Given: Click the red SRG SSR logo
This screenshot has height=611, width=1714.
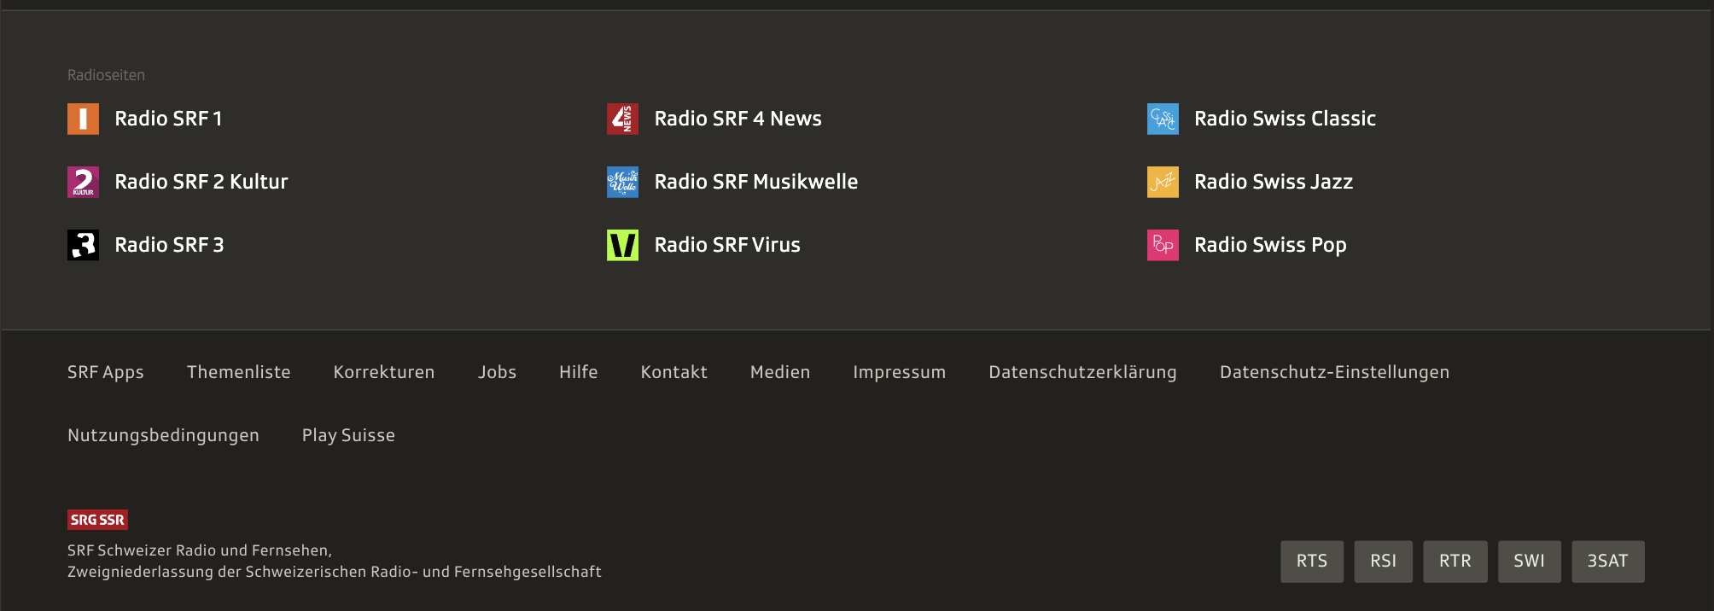Looking at the screenshot, I should pos(97,520).
